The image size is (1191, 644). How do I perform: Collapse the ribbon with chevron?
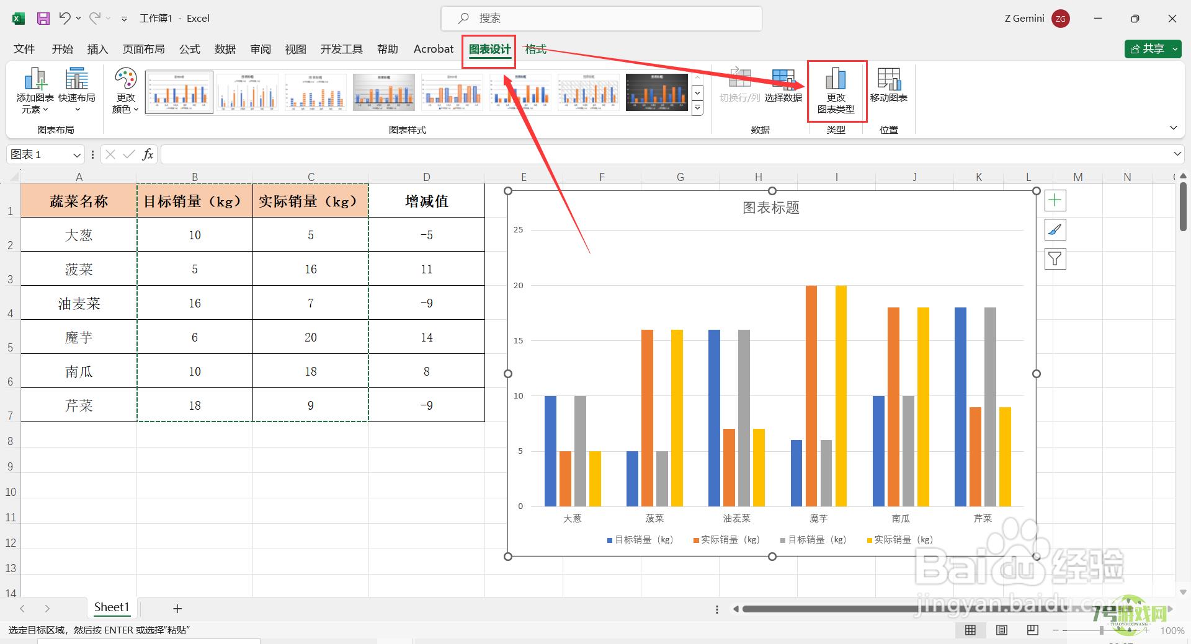(1173, 128)
